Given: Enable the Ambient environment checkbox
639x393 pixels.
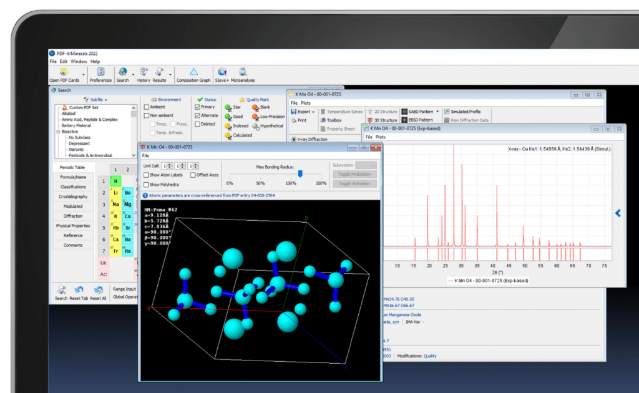Looking at the screenshot, I should point(147,107).
